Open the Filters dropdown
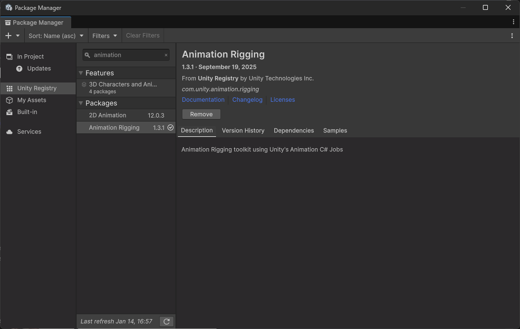This screenshot has width=520, height=329. pyautogui.click(x=105, y=36)
